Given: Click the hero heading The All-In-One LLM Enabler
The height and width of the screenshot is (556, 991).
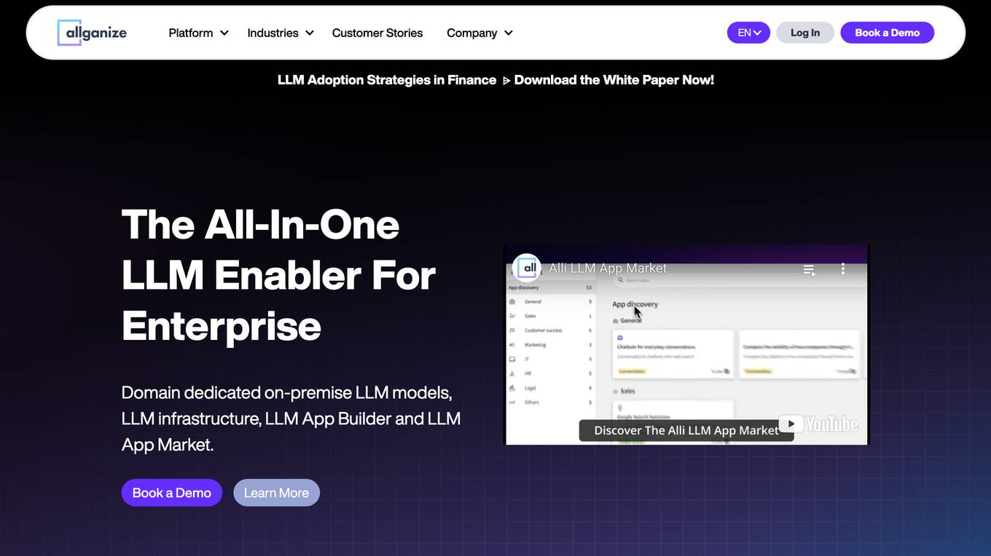Looking at the screenshot, I should point(279,274).
